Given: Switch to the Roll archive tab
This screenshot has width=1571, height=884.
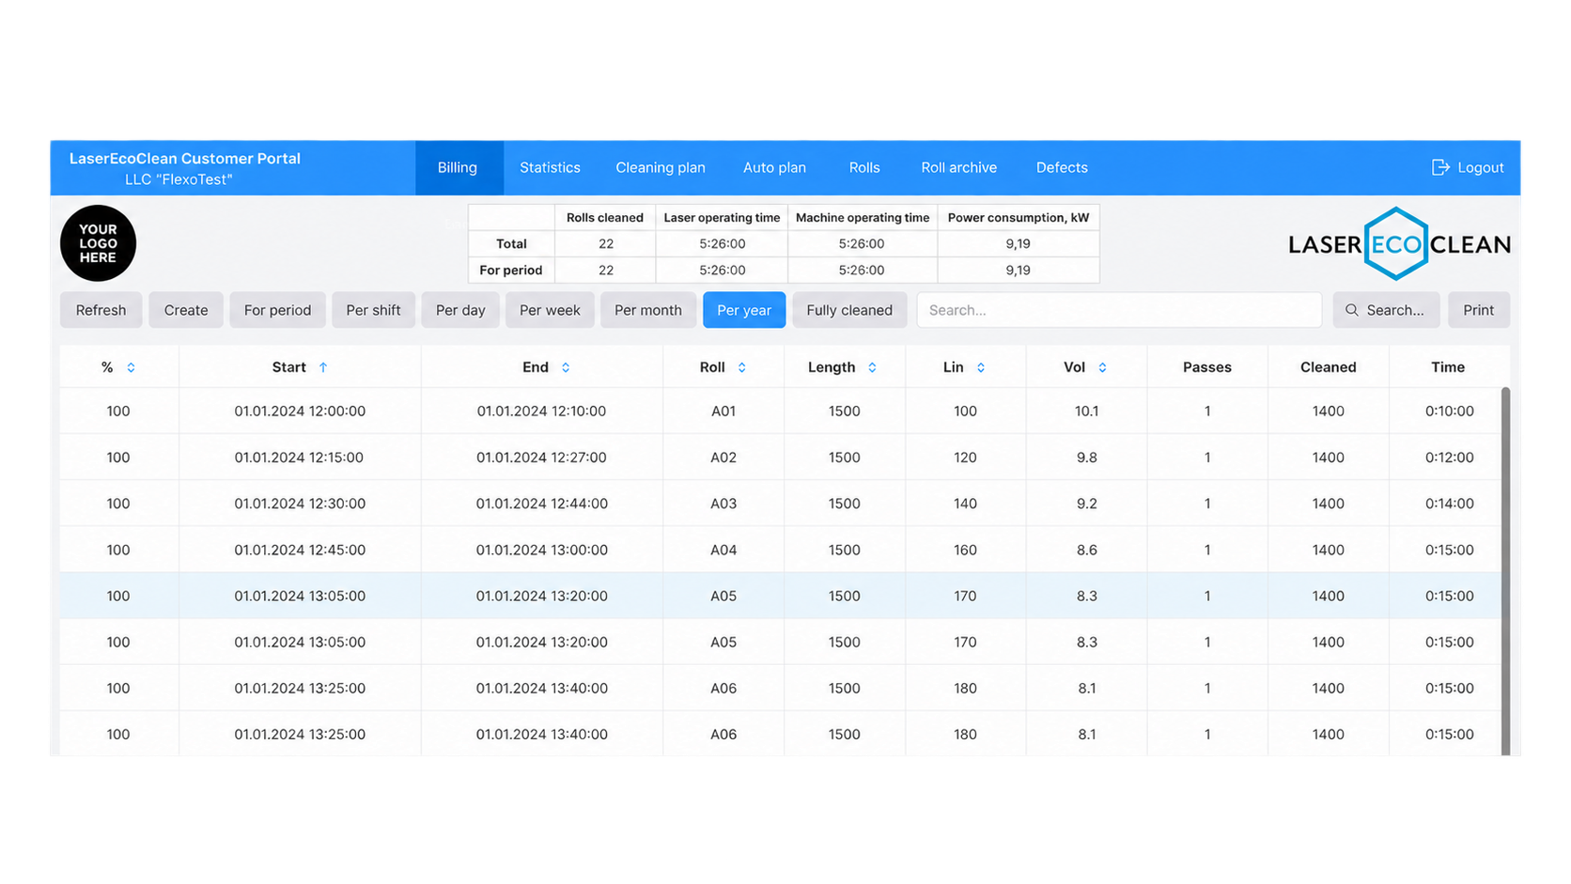Looking at the screenshot, I should [958, 168].
